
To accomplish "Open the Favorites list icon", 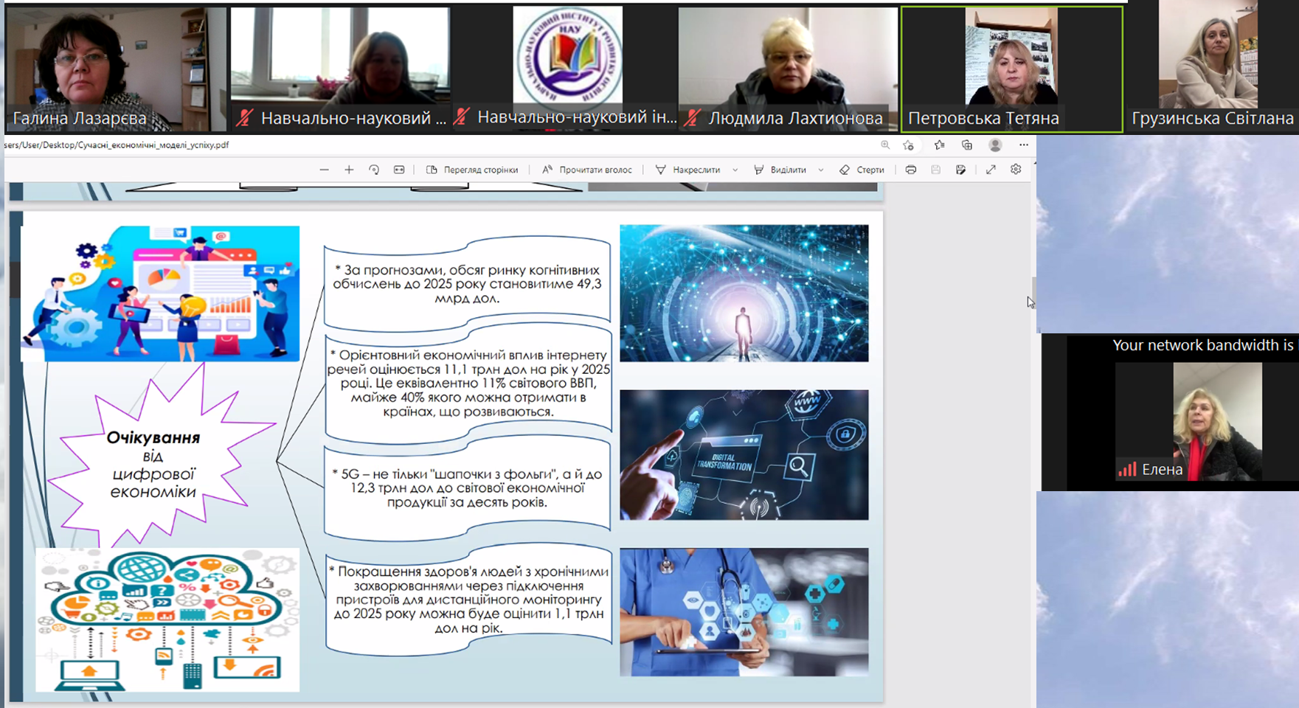I will click(939, 145).
